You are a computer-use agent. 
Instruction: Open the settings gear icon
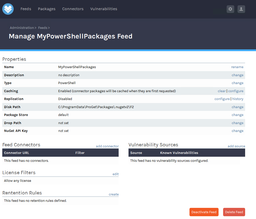tap(230, 9)
